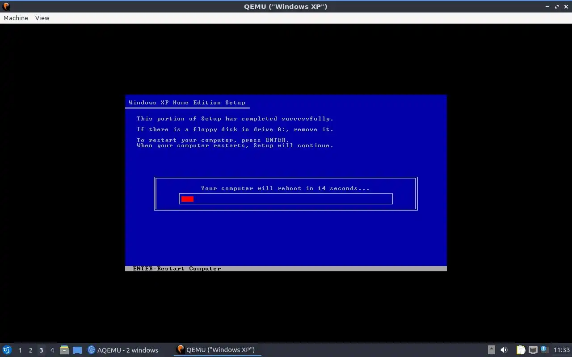Click 'This portion of Setup has completed' text
572x357 pixels.
coord(235,119)
